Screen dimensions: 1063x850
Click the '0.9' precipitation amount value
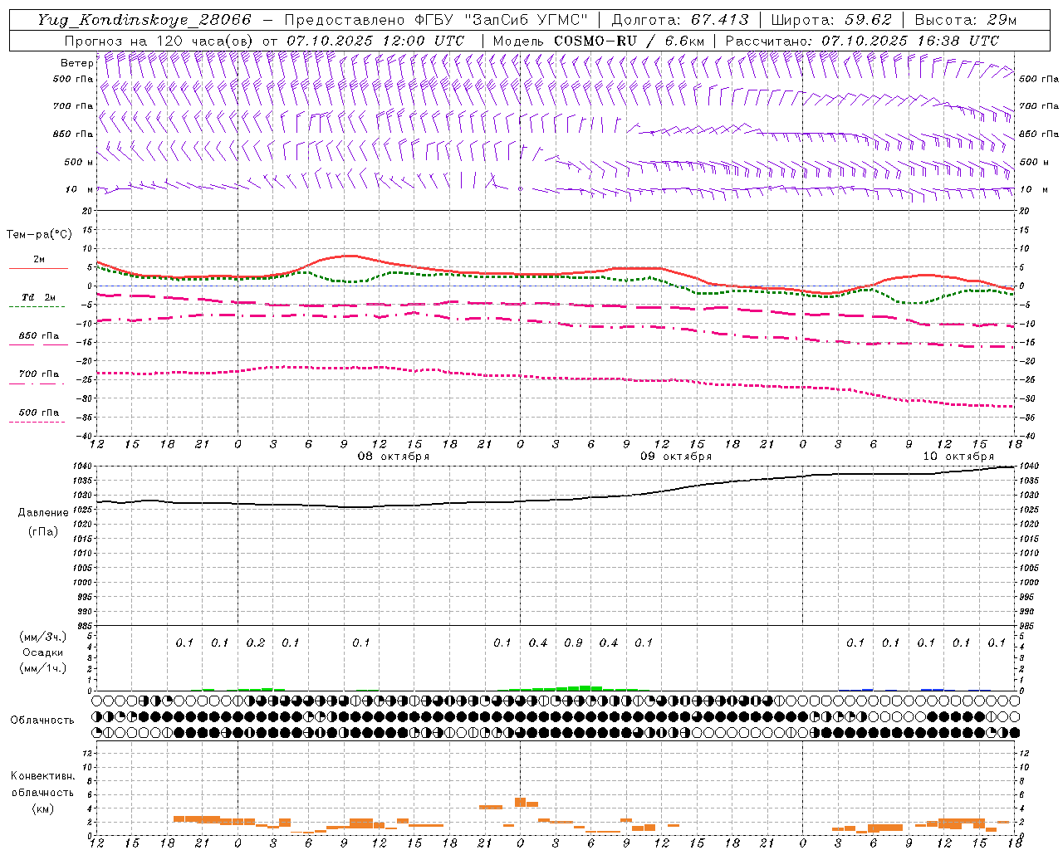[573, 642]
